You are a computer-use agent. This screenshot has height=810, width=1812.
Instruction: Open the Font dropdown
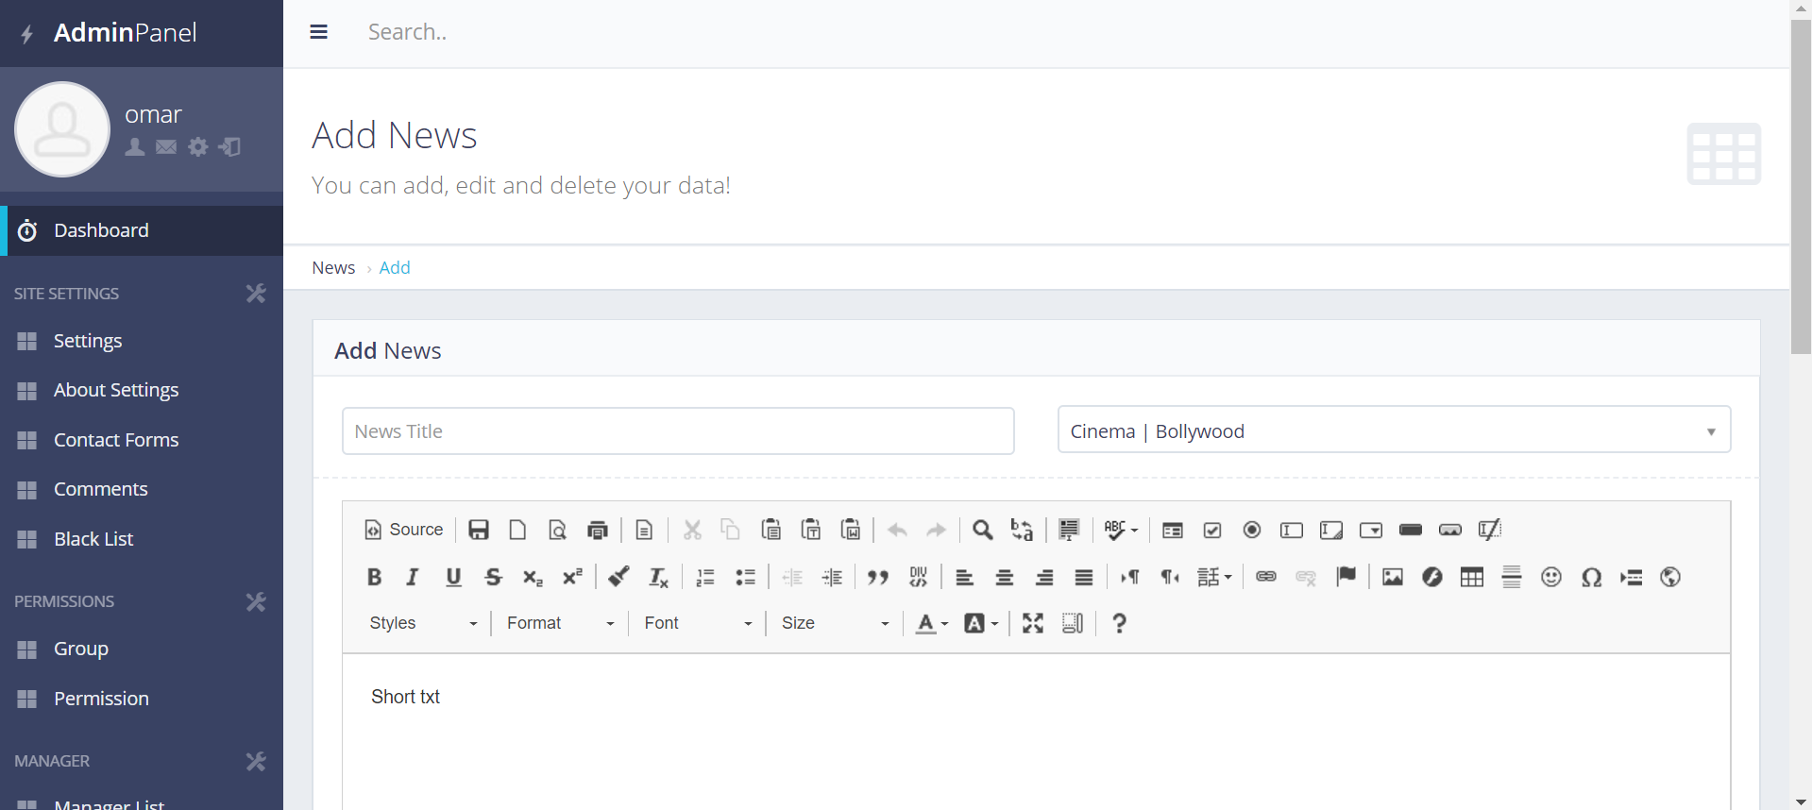[698, 623]
